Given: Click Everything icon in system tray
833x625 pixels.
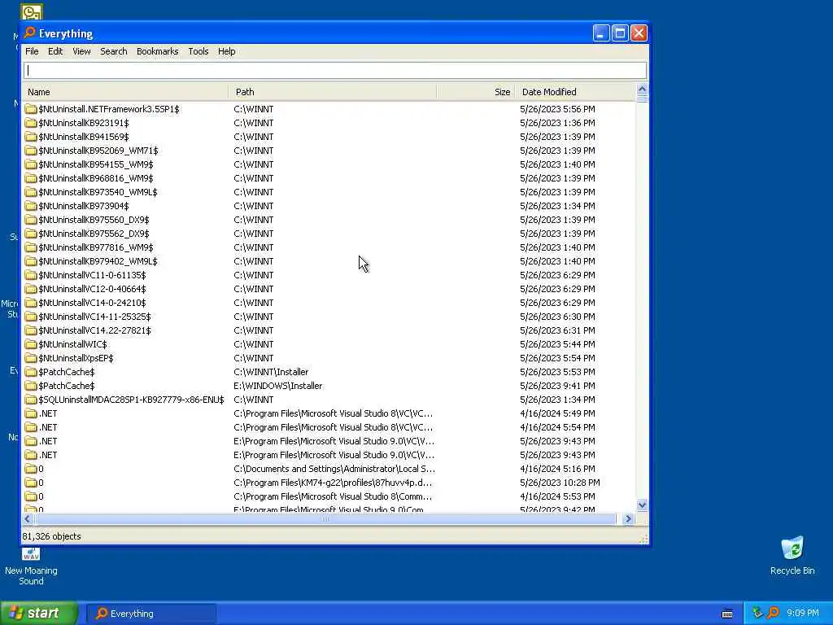Looking at the screenshot, I should (773, 614).
